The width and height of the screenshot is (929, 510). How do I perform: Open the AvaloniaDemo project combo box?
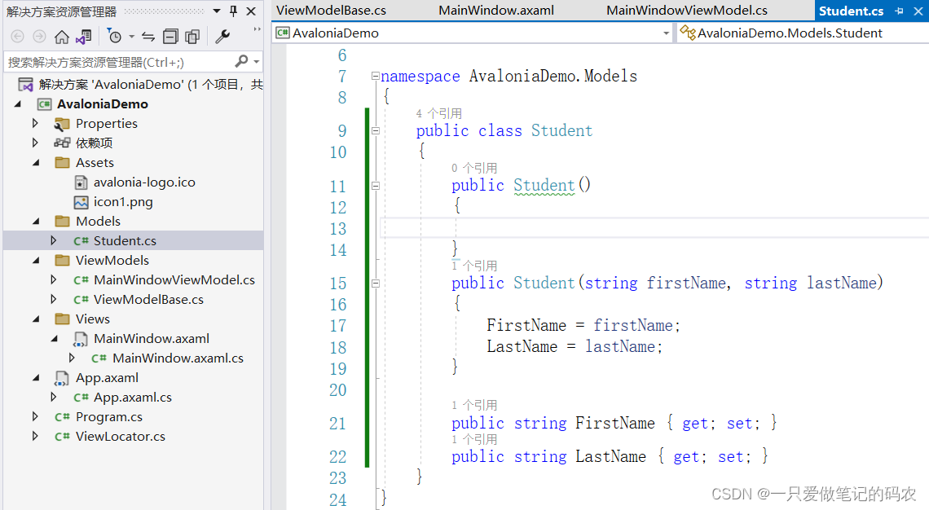(473, 33)
